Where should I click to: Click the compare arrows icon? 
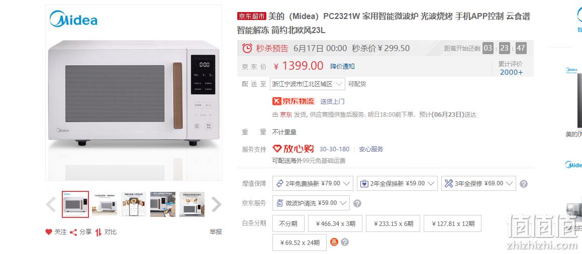tap(99, 232)
